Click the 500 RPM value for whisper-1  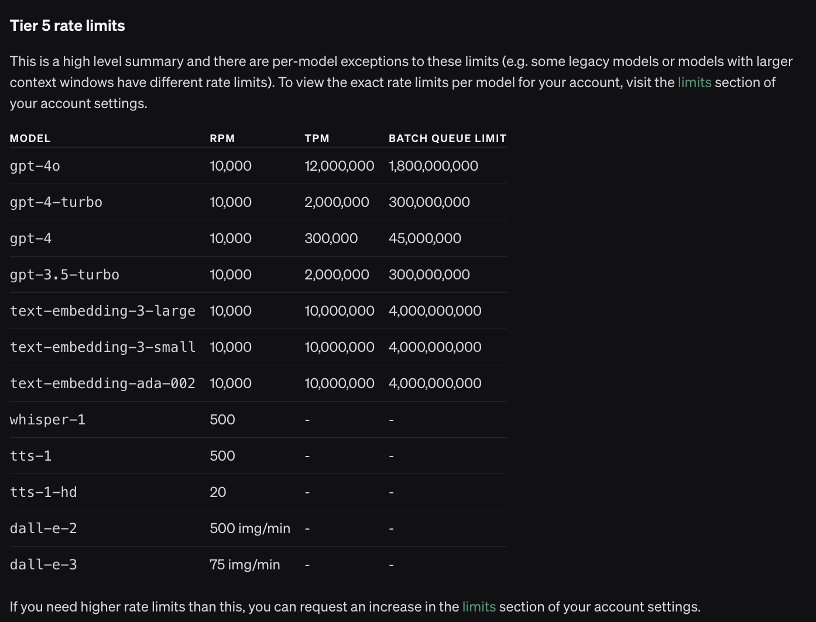click(222, 420)
